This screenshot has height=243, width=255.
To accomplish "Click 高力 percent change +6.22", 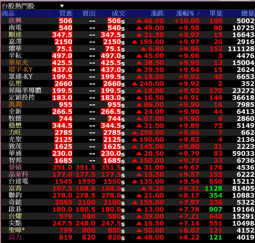I will (189, 237).
